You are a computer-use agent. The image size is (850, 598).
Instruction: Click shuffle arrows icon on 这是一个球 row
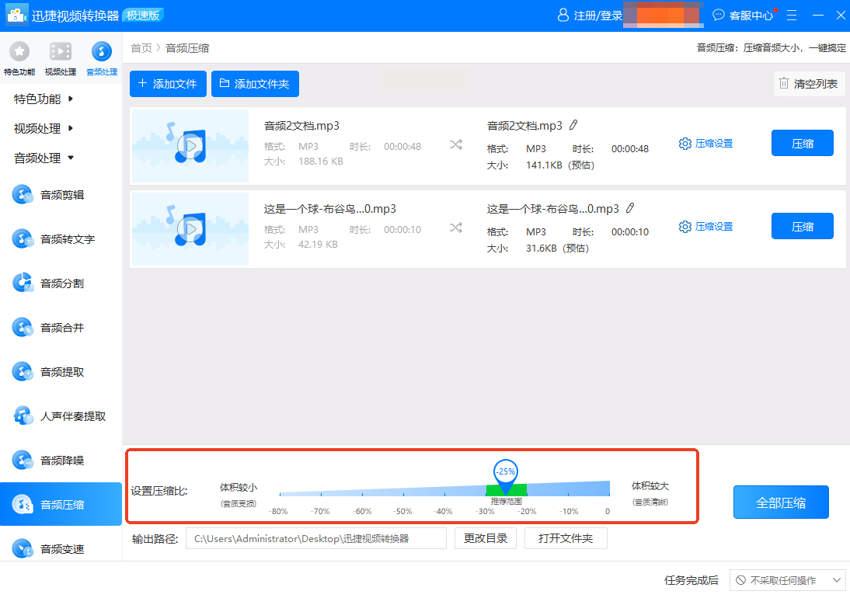(x=456, y=228)
